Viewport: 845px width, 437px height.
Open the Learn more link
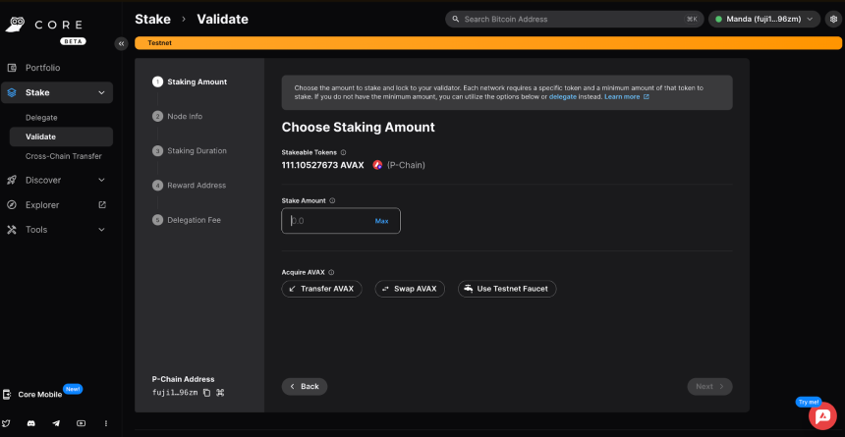[622, 97]
